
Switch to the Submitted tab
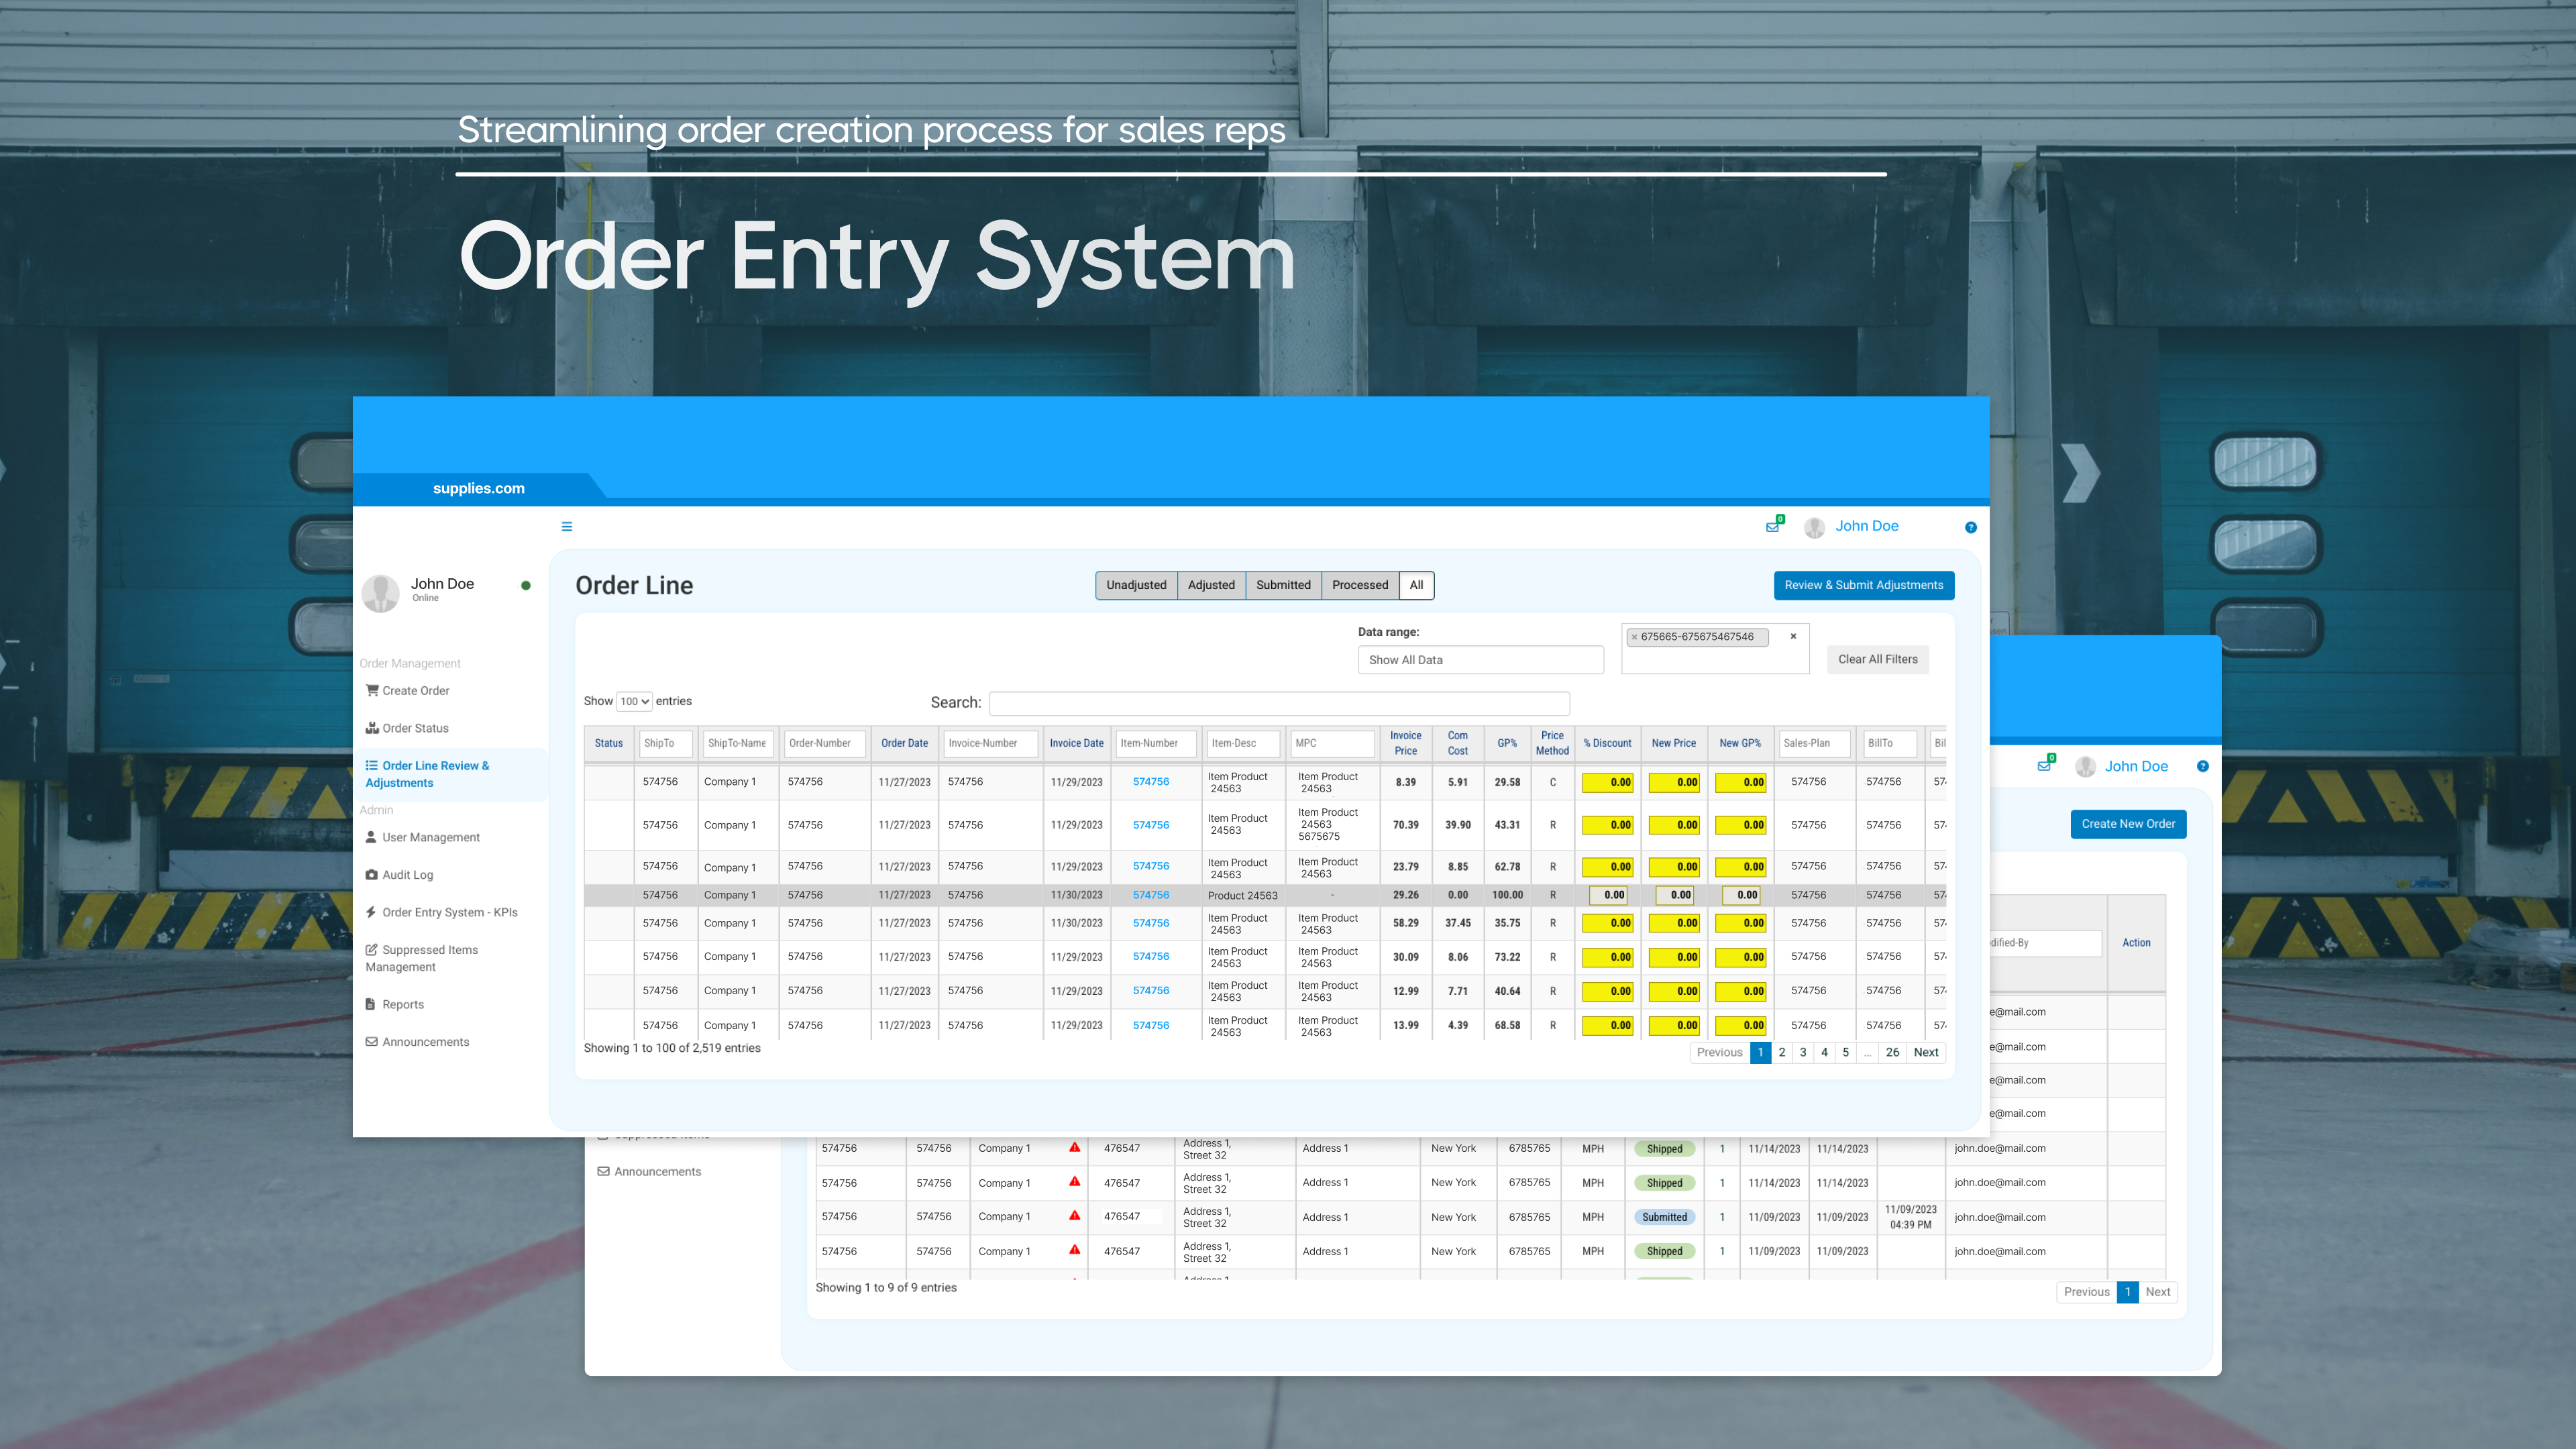tap(1283, 585)
